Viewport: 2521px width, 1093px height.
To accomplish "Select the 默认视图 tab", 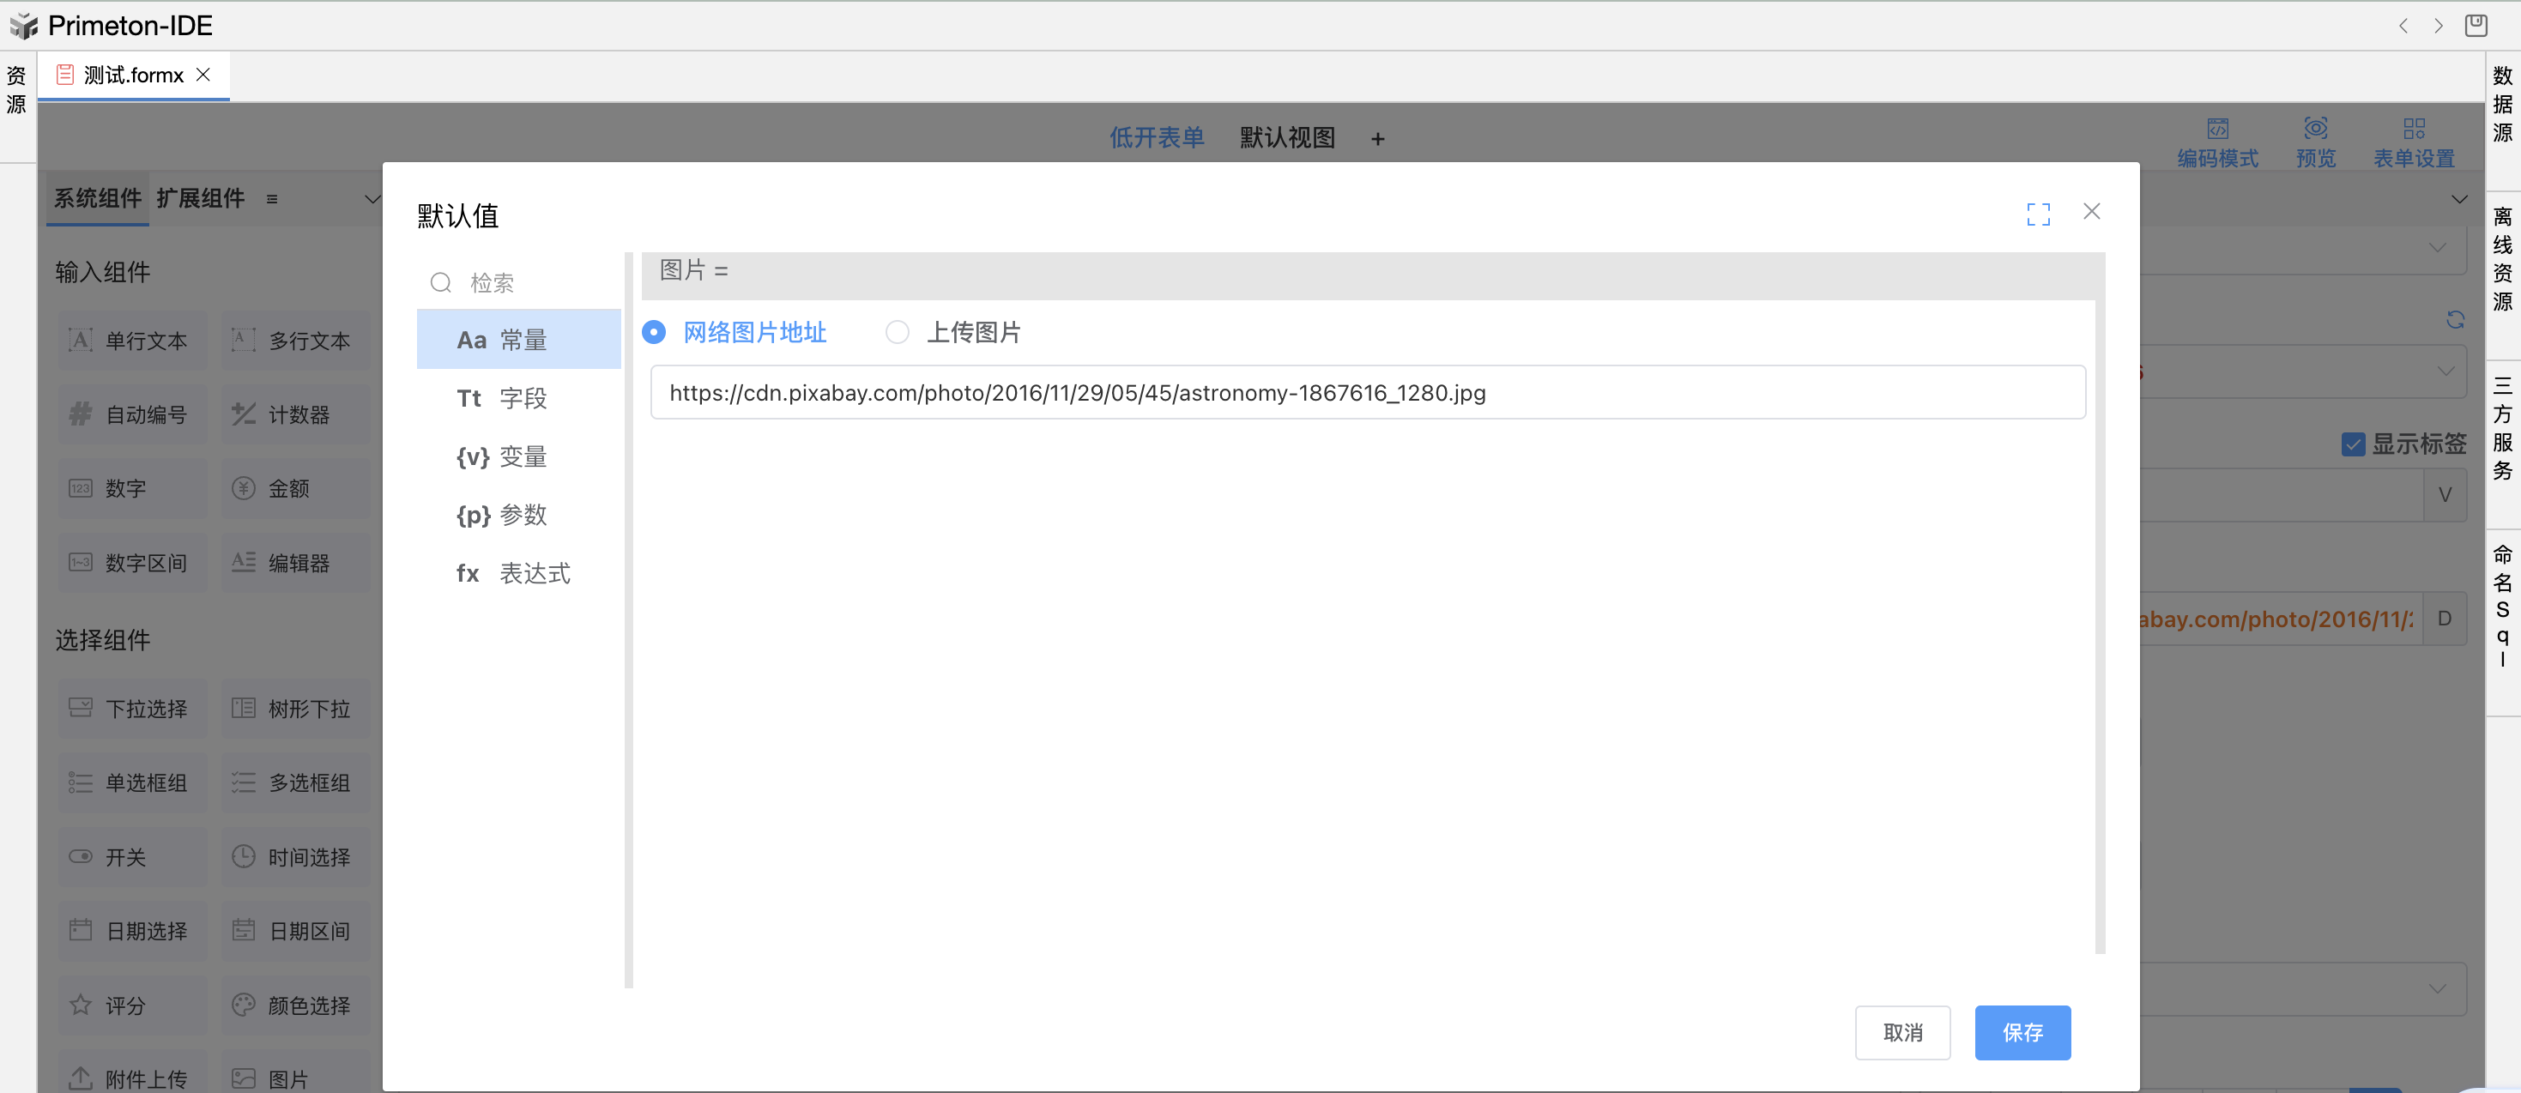I will point(1287,137).
